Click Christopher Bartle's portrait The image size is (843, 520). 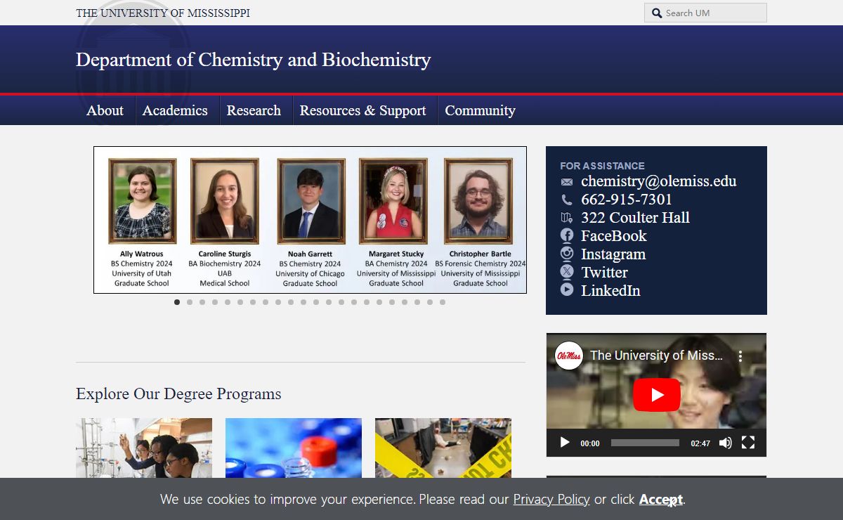tap(478, 201)
